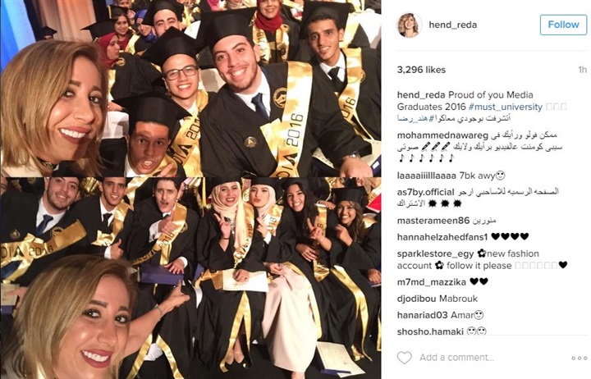This screenshot has width=591, height=379.
Task: Open hend_reda username link in header
Action: click(452, 25)
